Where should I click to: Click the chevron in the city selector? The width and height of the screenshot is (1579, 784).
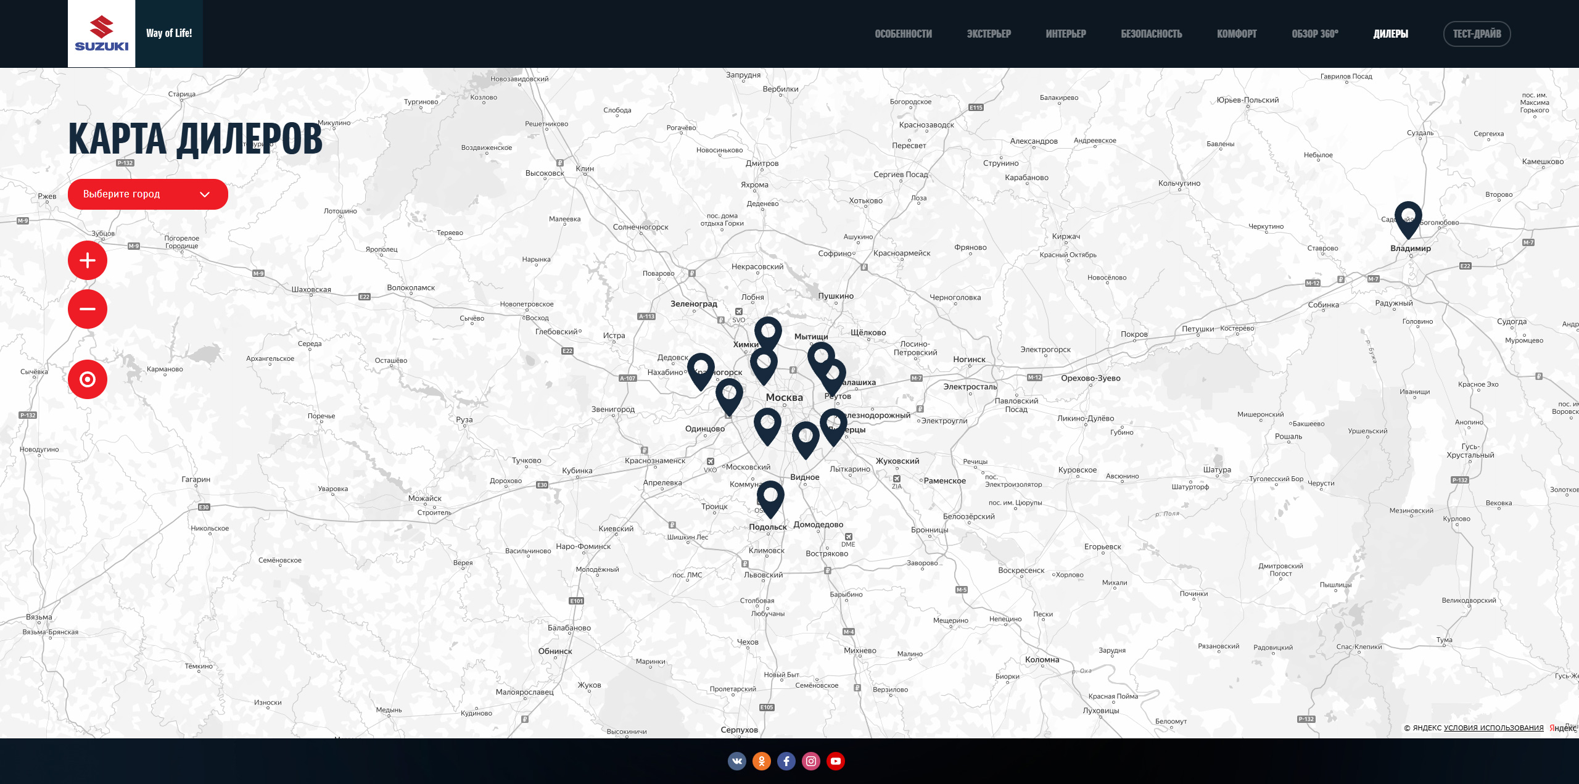pyautogui.click(x=205, y=194)
